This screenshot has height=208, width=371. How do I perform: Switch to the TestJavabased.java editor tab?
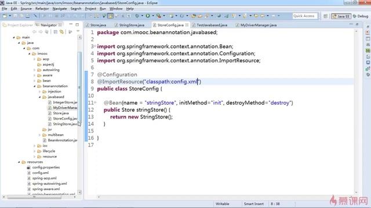(x=210, y=25)
